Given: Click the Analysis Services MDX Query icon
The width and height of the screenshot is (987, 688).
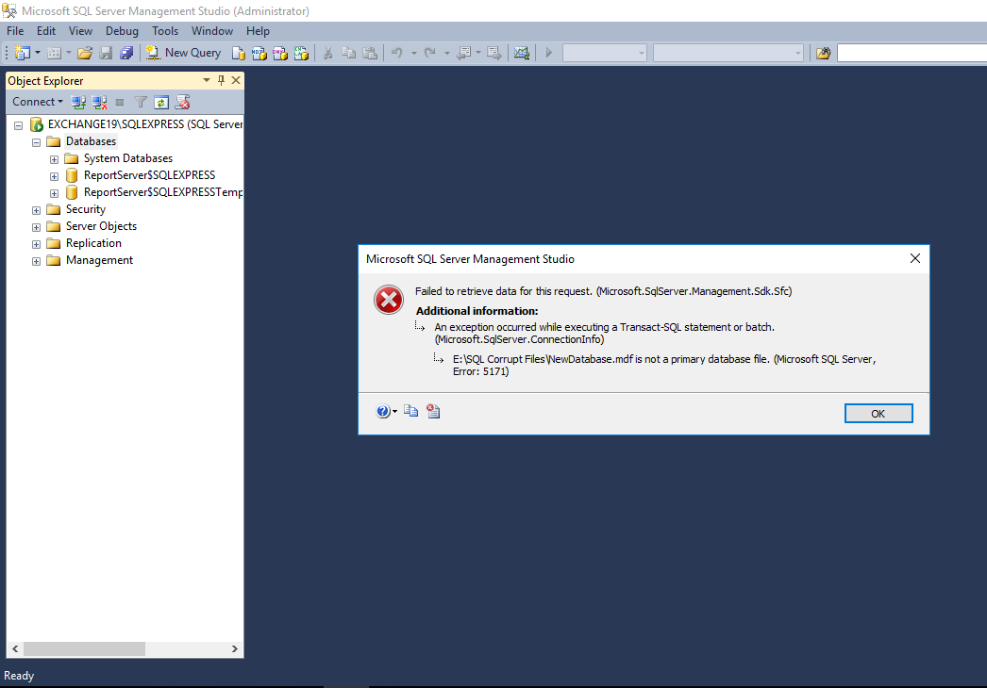Looking at the screenshot, I should tap(259, 54).
